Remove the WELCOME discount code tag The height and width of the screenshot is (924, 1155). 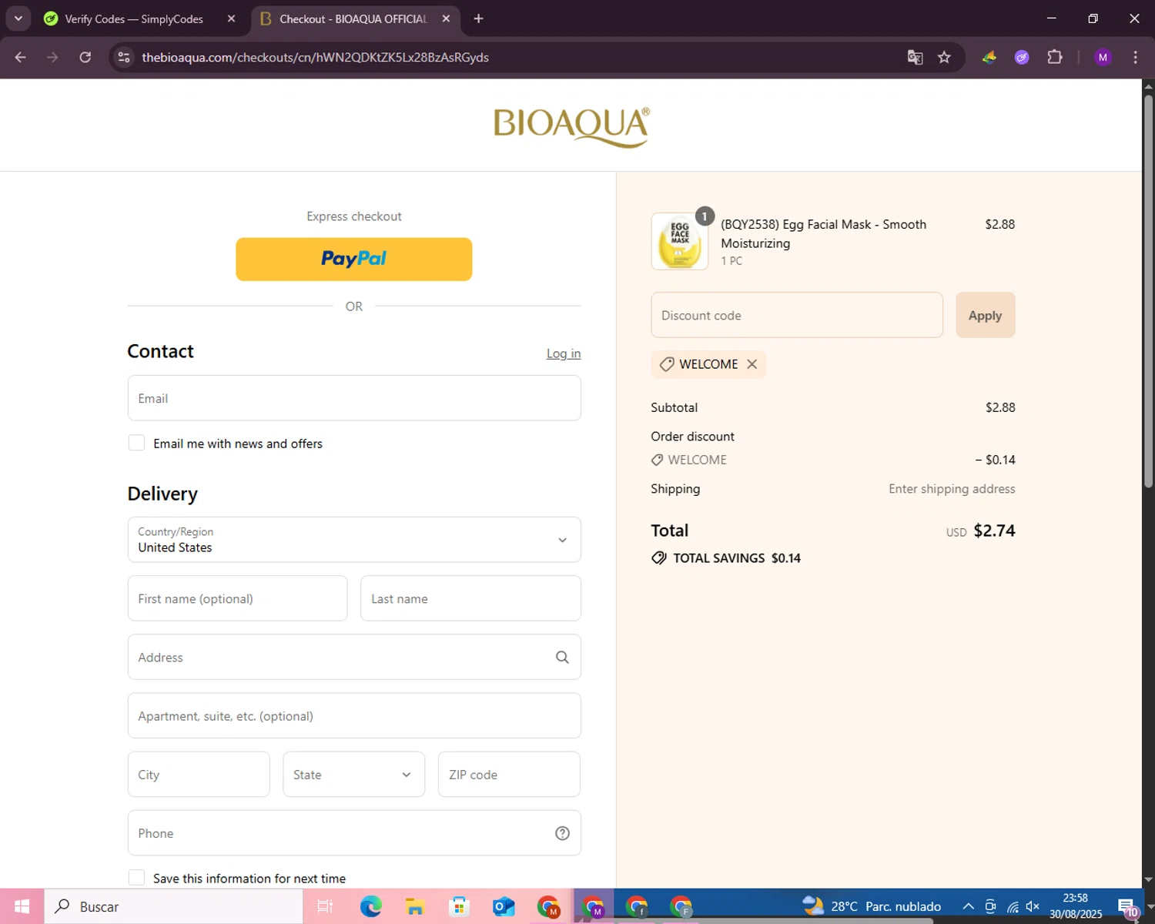[752, 364]
